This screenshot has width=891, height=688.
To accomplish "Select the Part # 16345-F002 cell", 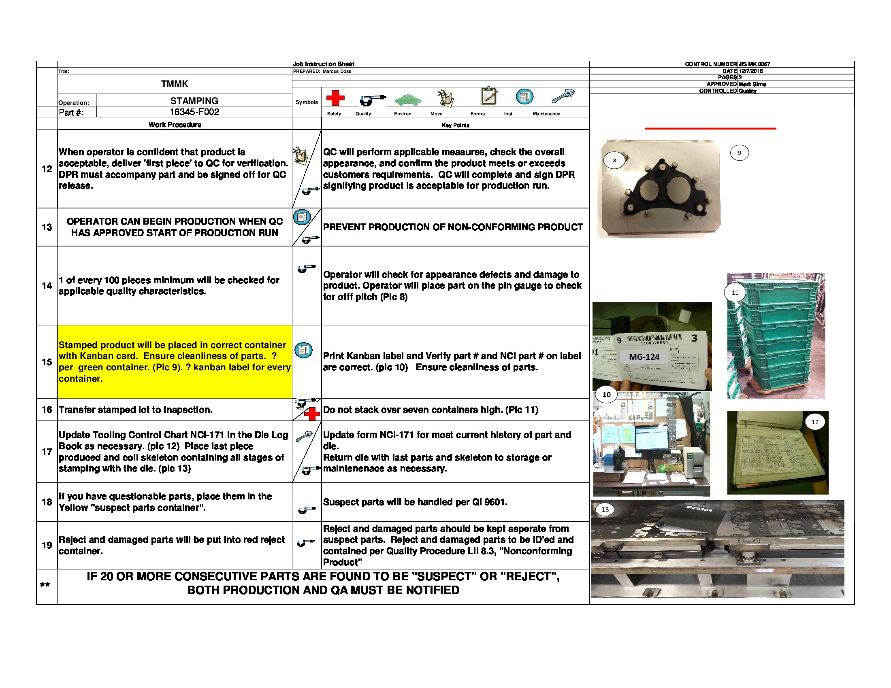I will pyautogui.click(x=195, y=112).
